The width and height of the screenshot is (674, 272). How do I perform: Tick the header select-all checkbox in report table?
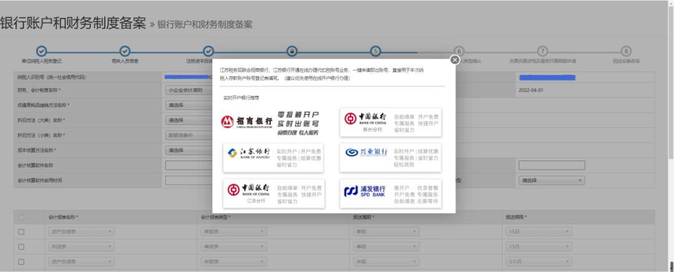pos(21,217)
